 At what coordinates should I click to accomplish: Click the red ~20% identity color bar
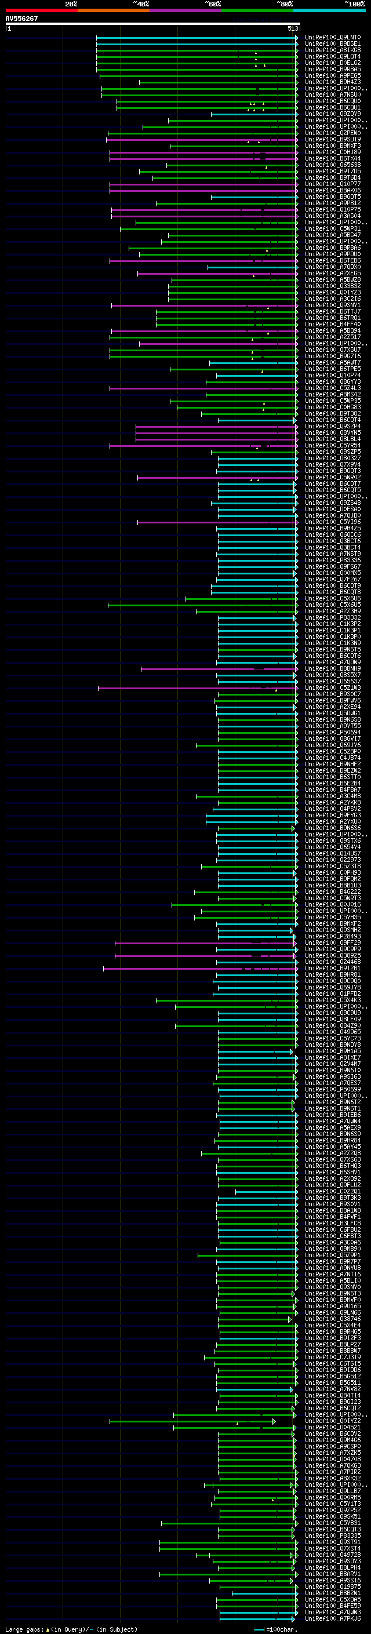41,10
